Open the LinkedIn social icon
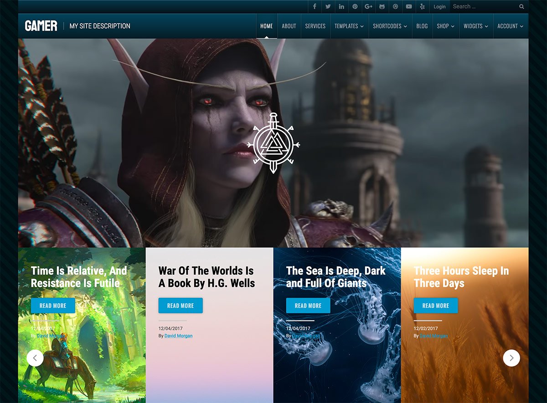 (x=341, y=6)
